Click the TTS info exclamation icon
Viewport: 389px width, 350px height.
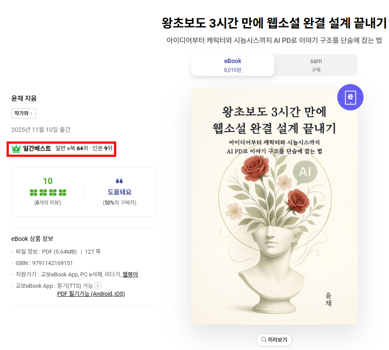(98, 286)
